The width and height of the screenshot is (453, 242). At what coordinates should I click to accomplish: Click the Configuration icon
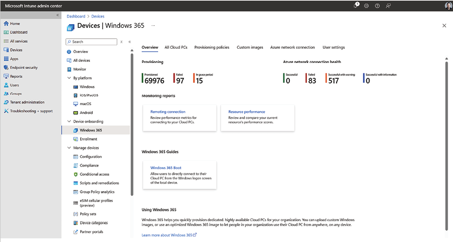[76, 157]
